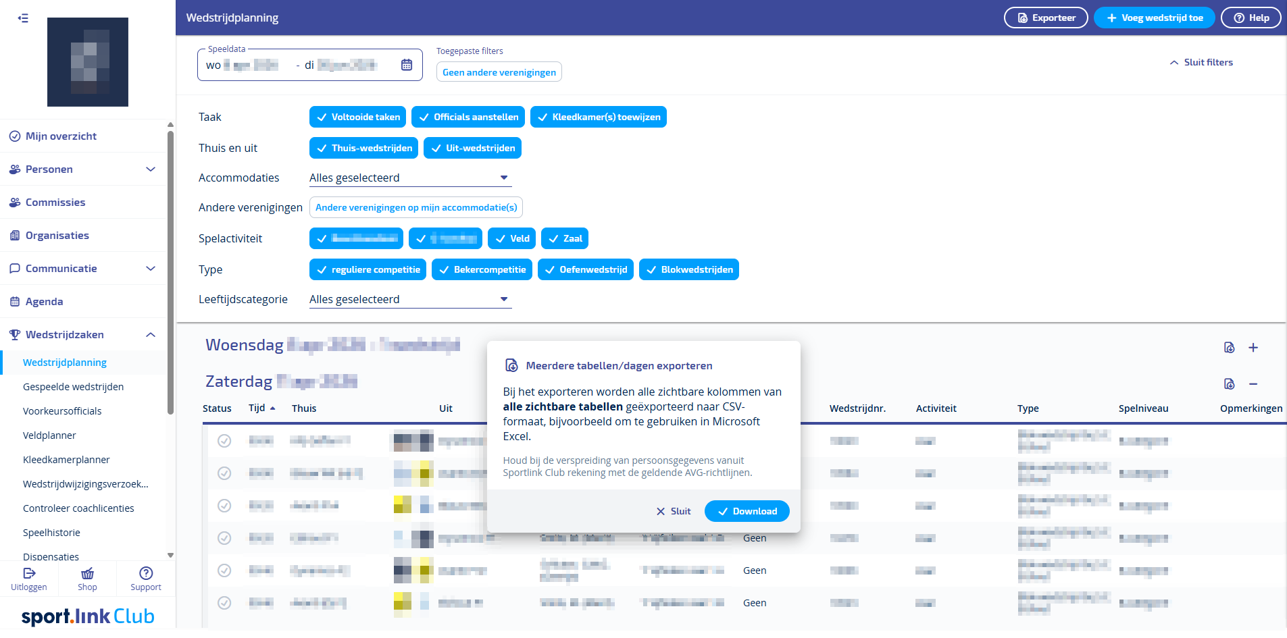Export the Woensdag table via its CSV icon
The image size is (1287, 638).
1229,347
